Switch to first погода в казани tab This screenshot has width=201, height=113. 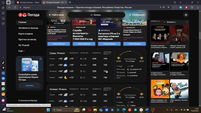[x=29, y=2]
